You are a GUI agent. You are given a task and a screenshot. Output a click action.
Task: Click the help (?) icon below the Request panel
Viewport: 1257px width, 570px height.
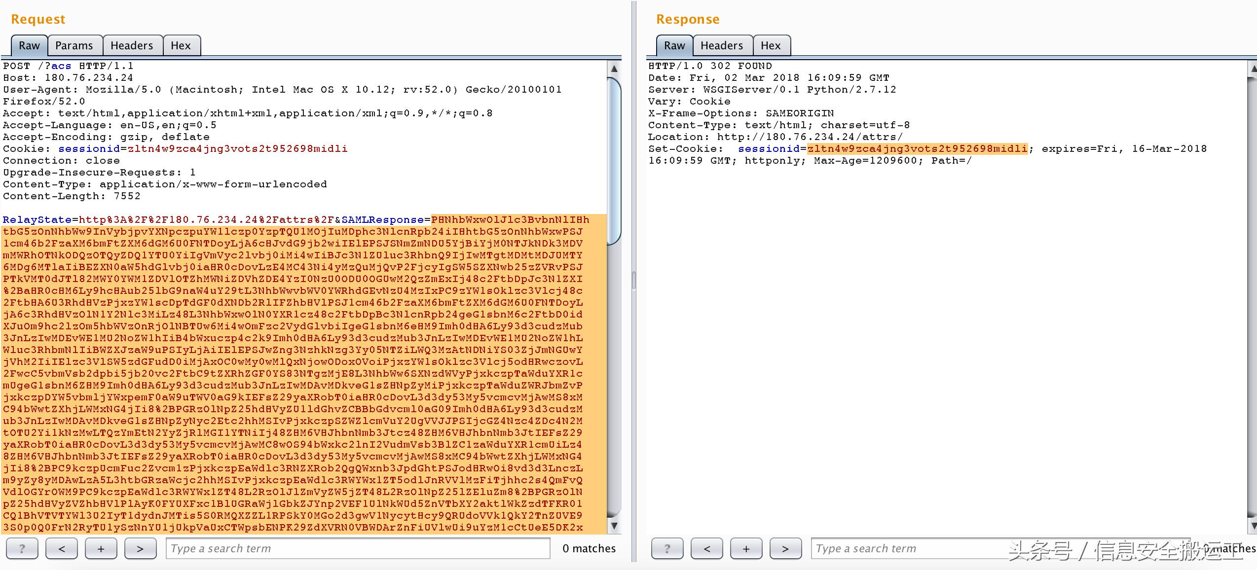click(22, 548)
